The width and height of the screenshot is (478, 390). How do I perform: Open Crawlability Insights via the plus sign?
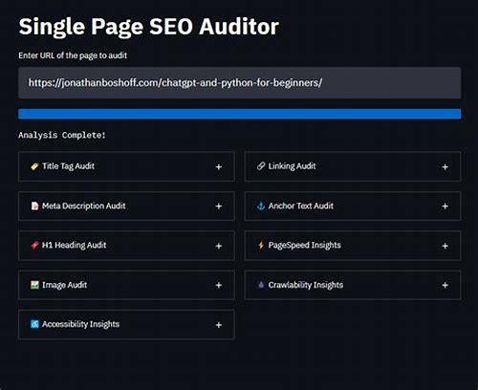(x=445, y=285)
